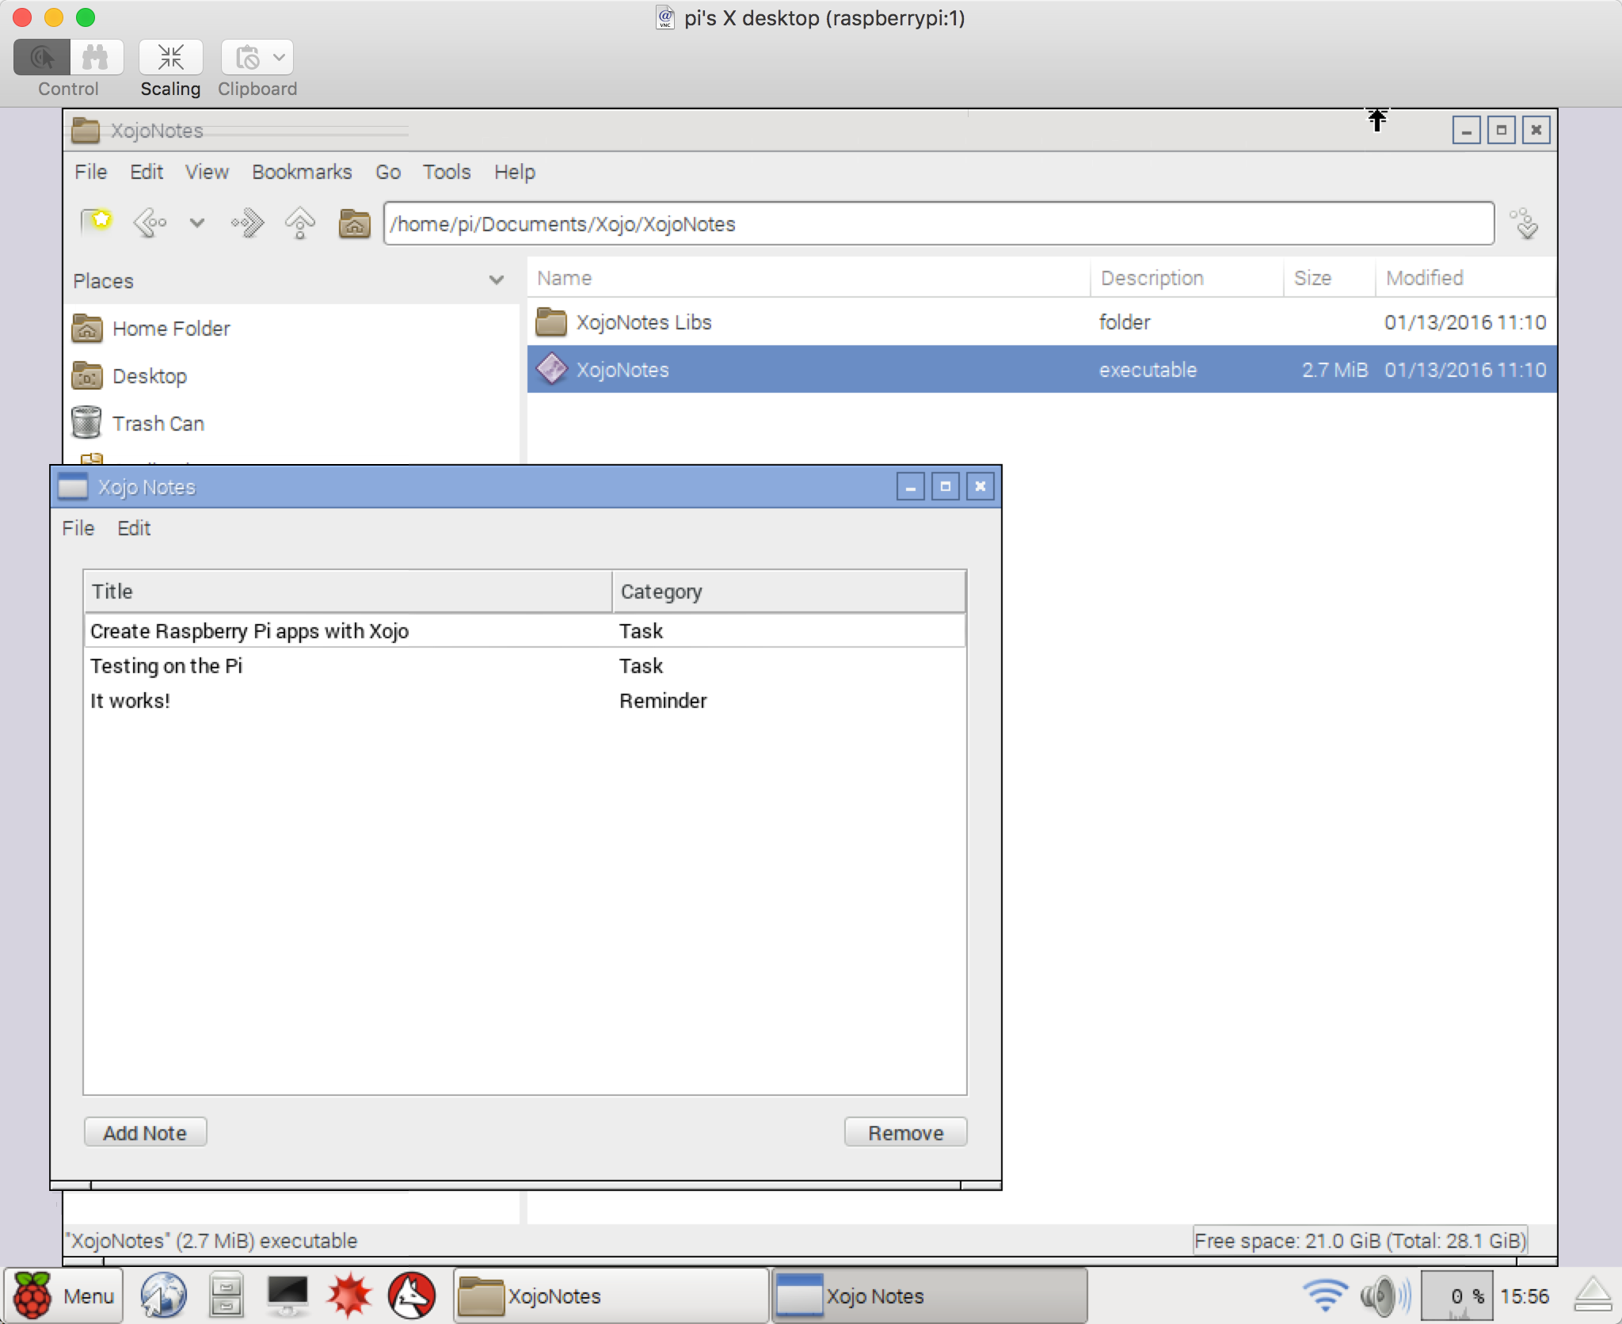This screenshot has height=1324, width=1622.
Task: Click the Wi-Fi network tray icon
Action: 1324,1295
